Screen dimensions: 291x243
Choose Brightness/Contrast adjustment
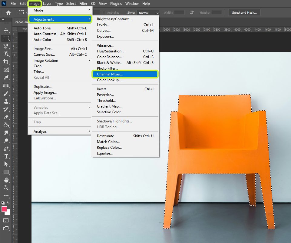(125, 19)
